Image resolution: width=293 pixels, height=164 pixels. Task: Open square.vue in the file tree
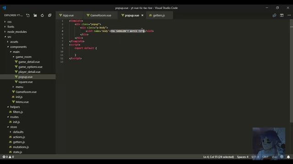click(26, 82)
